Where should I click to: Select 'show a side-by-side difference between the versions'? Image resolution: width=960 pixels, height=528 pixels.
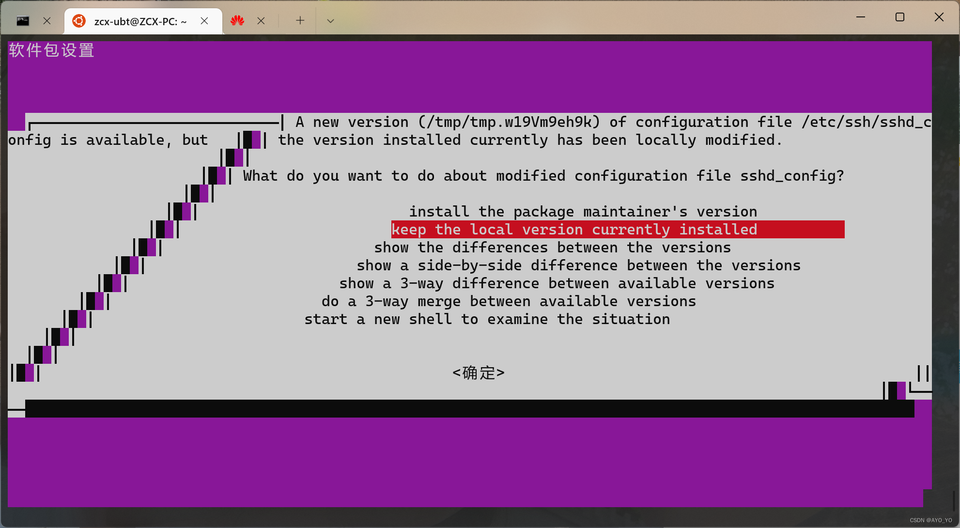point(578,264)
